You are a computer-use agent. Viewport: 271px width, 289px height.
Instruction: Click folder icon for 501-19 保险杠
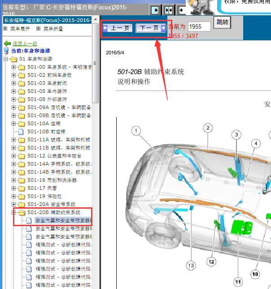point(22,197)
